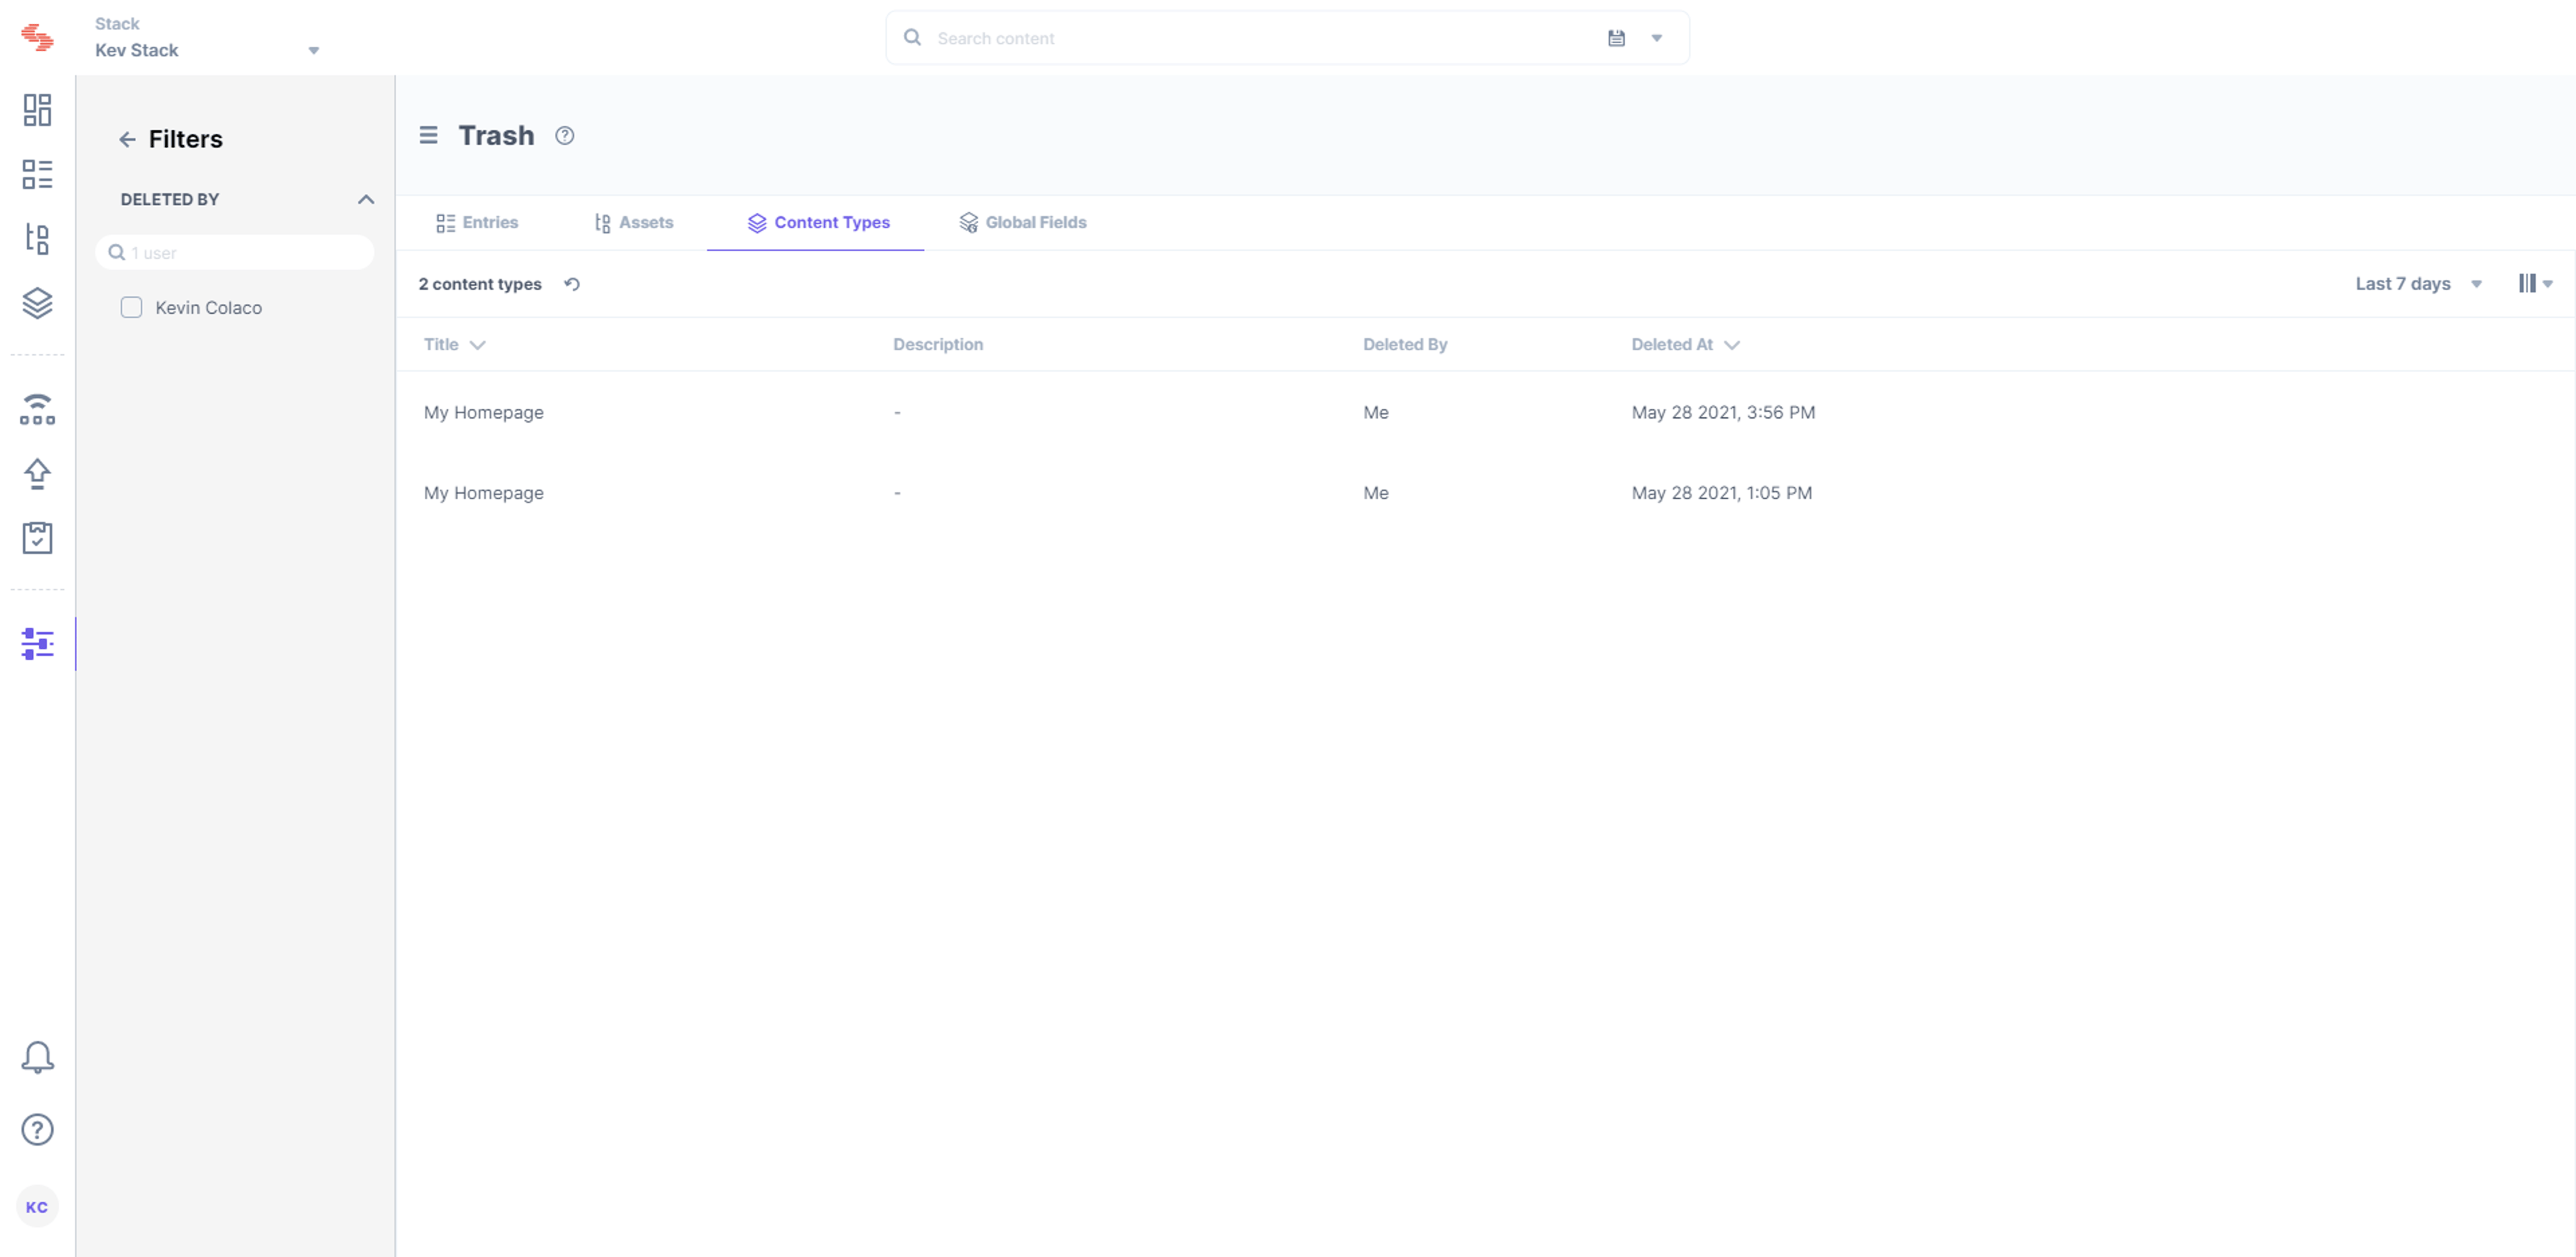Switch to the Global Fields tab
The image size is (2576, 1257).
pos(1023,222)
